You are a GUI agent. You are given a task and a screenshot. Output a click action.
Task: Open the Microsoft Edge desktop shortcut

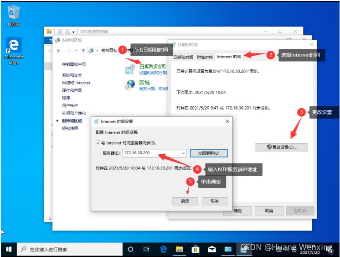pyautogui.click(x=14, y=51)
